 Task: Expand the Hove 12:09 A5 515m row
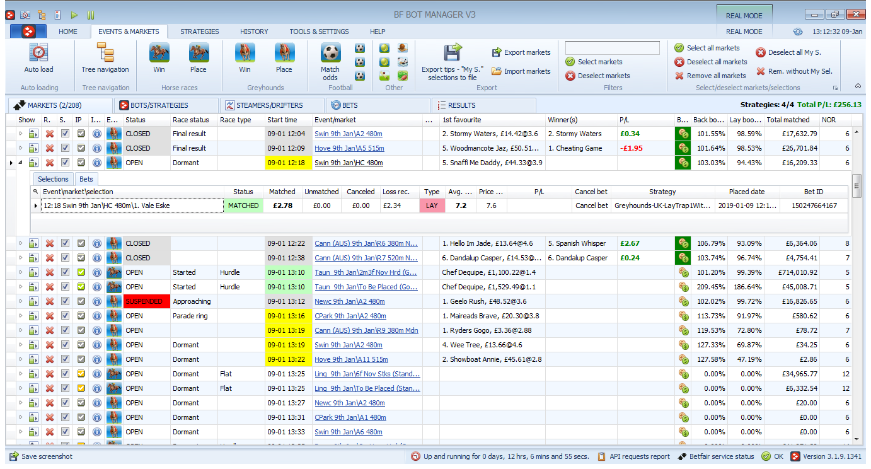(x=20, y=148)
